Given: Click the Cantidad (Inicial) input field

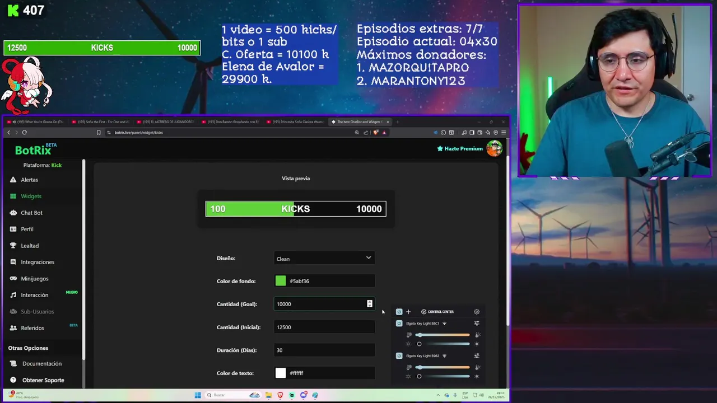Looking at the screenshot, I should (x=324, y=327).
